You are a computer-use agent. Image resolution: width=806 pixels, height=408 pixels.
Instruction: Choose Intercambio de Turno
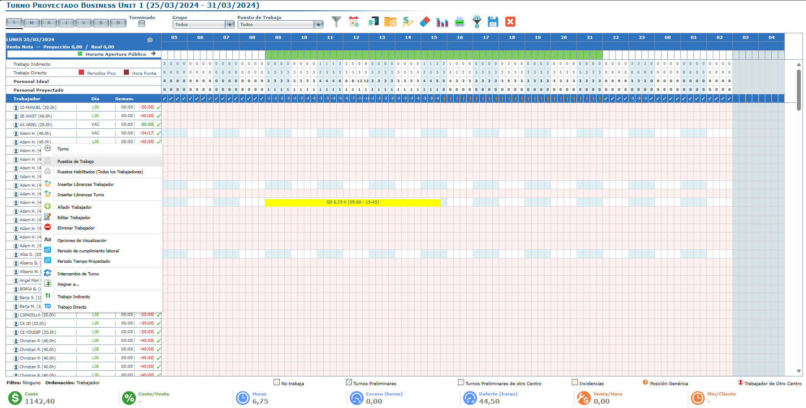(x=102, y=274)
